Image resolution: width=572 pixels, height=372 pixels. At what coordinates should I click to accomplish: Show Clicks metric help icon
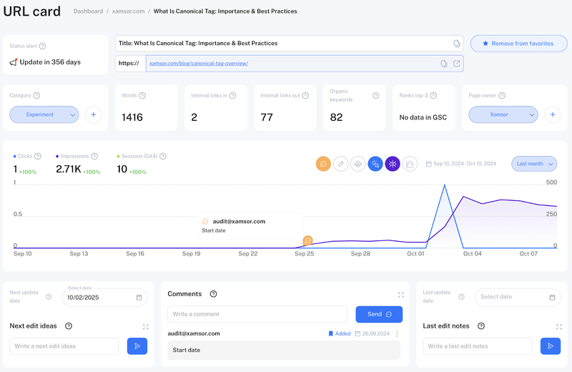38,156
